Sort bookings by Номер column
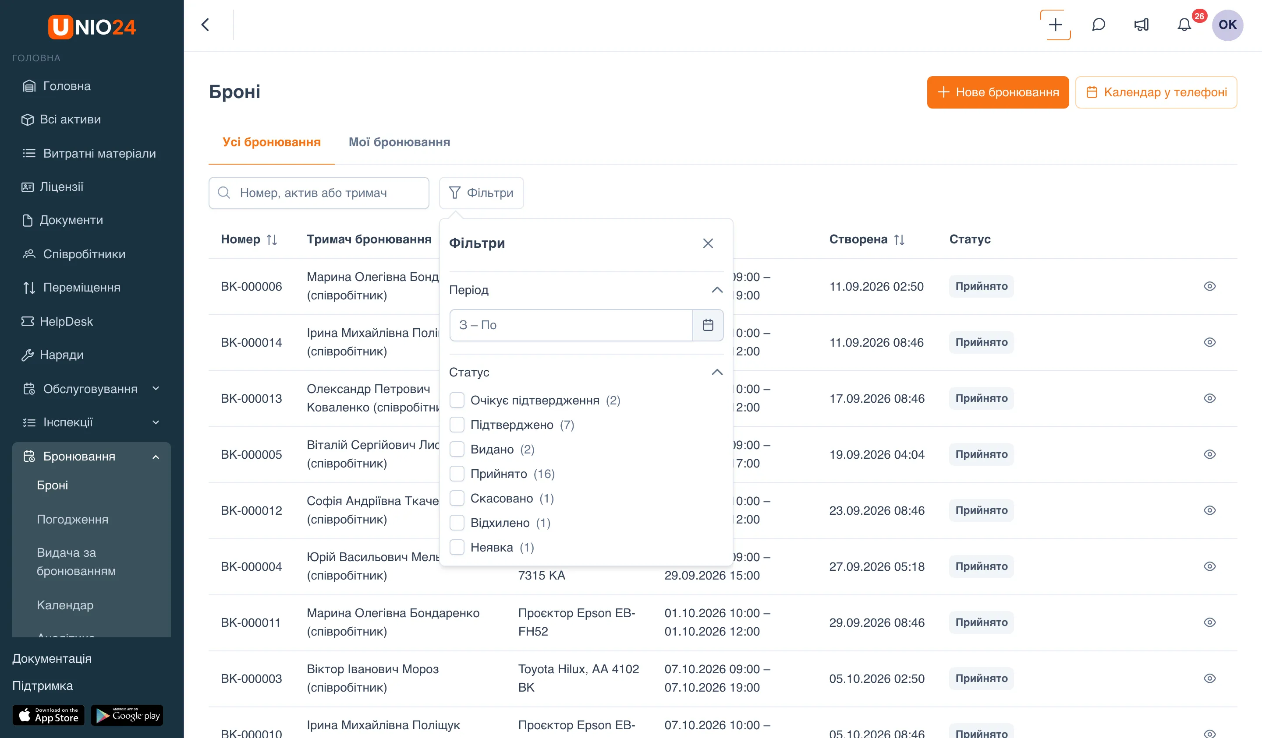Image resolution: width=1262 pixels, height=738 pixels. tap(272, 240)
